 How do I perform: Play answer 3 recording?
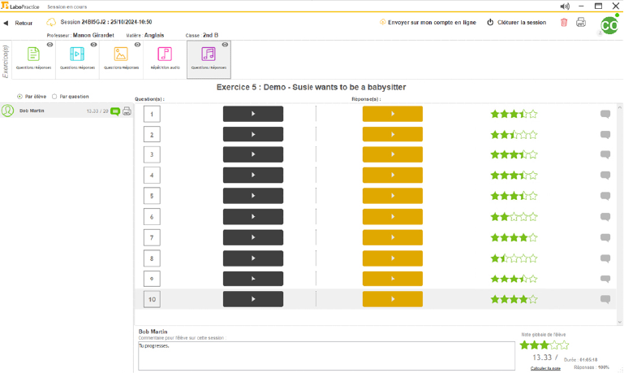393,154
